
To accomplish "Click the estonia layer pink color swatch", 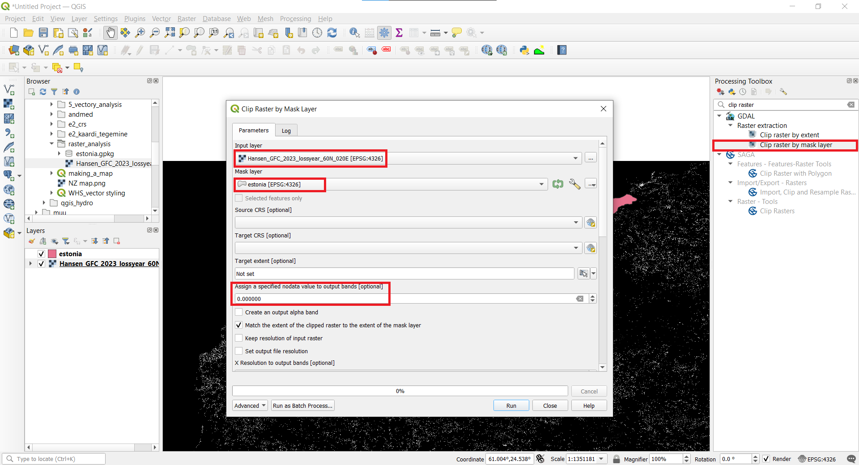I will pos(52,254).
